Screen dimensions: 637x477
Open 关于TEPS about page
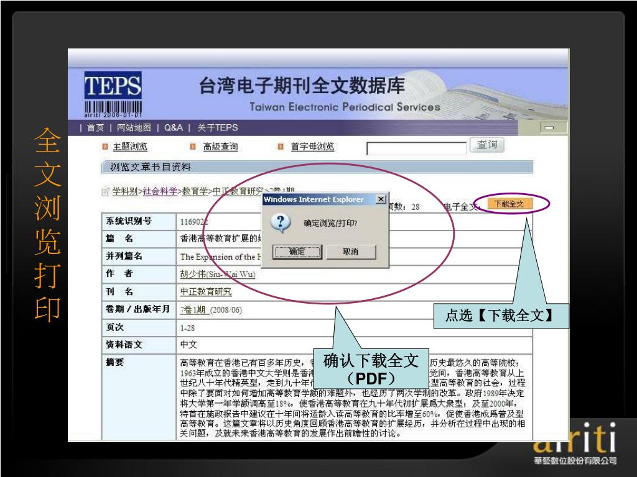click(218, 128)
